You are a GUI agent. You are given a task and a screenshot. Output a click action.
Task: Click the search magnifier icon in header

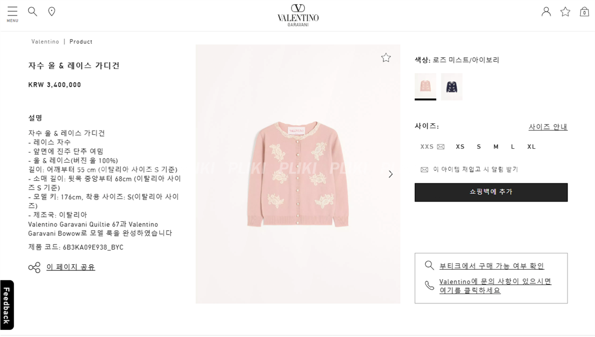pyautogui.click(x=33, y=12)
